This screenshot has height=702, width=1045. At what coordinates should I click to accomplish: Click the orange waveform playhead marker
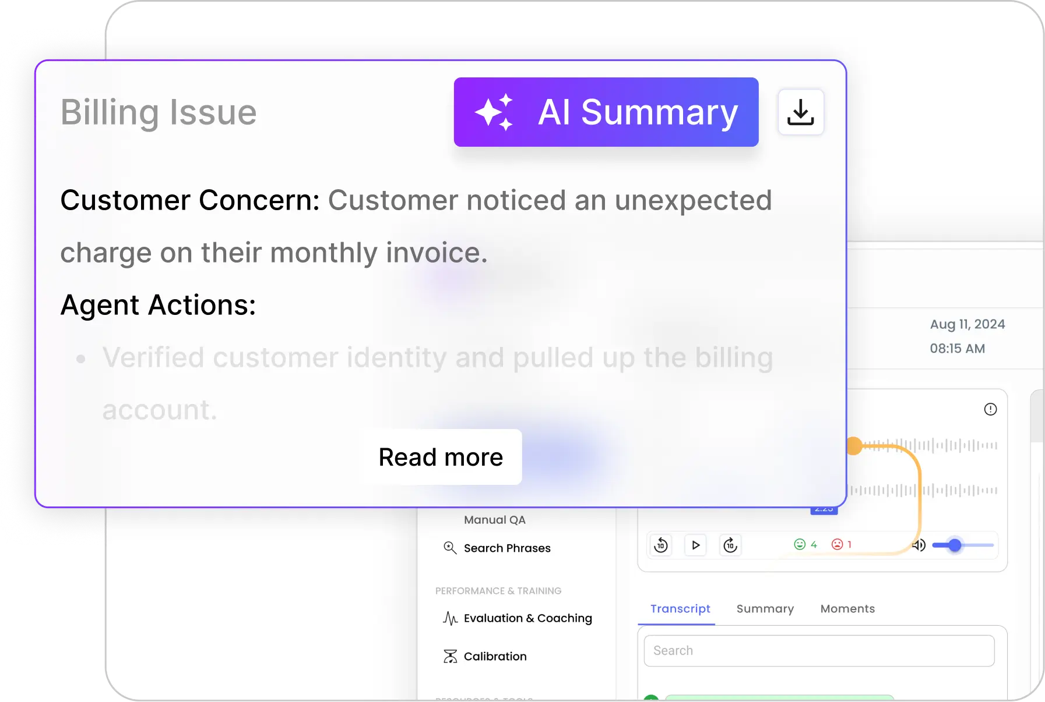[854, 446]
